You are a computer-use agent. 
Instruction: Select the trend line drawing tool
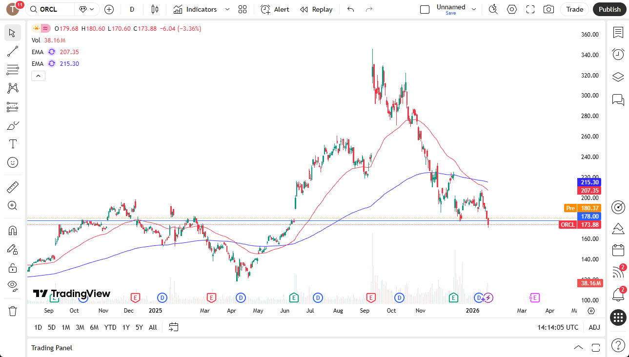pyautogui.click(x=13, y=51)
